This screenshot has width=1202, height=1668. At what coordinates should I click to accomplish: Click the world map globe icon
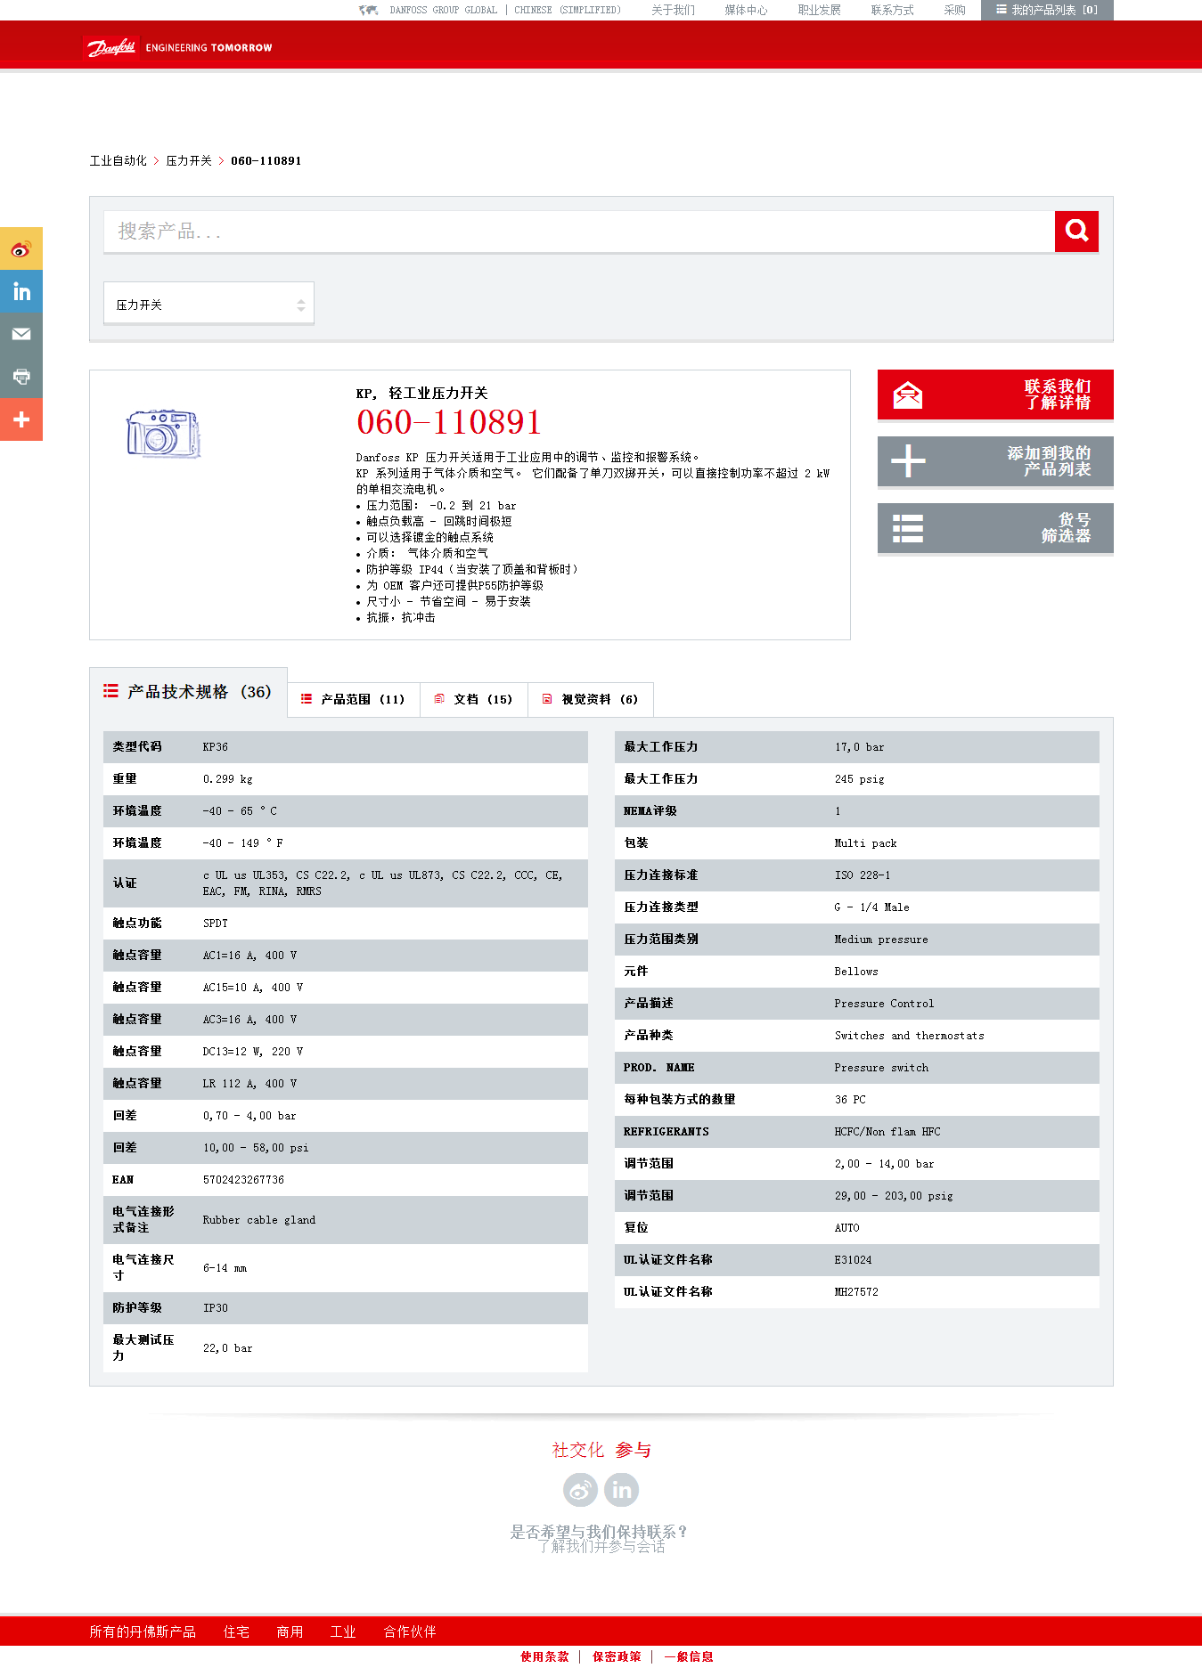tap(368, 10)
